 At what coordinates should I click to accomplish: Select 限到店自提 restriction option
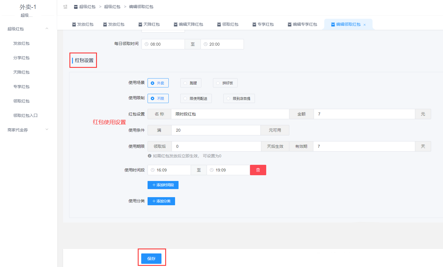coord(239,98)
